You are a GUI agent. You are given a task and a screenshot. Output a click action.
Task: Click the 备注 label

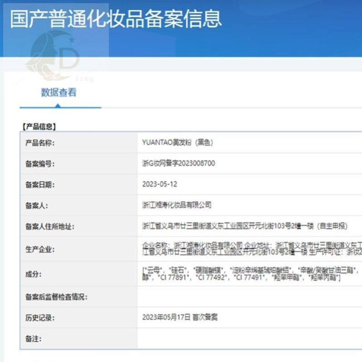point(34,339)
